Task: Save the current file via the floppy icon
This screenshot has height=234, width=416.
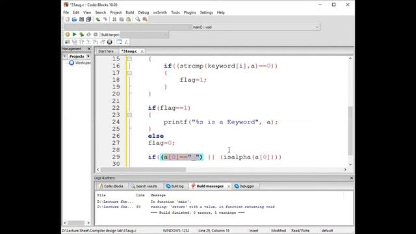Action: click(x=81, y=19)
